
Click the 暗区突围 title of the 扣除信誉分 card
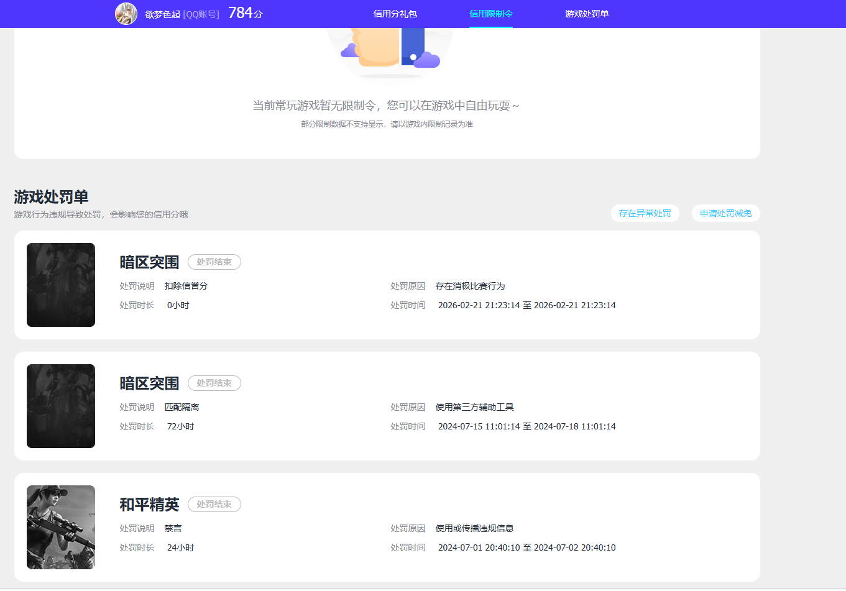pyautogui.click(x=149, y=262)
